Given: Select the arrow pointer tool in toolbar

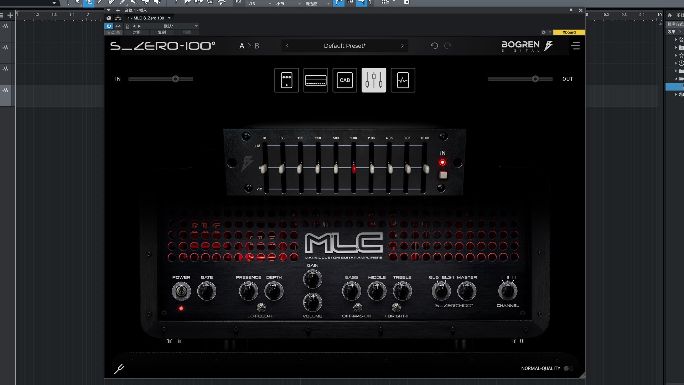Looking at the screenshot, I should point(77,2).
